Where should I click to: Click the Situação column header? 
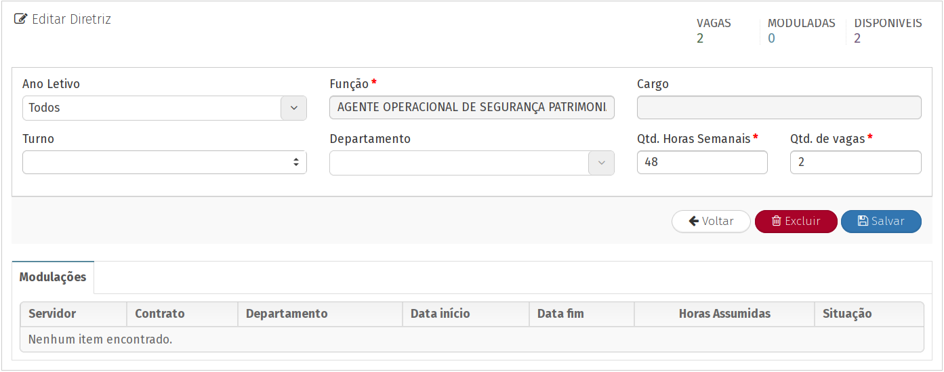pos(847,314)
